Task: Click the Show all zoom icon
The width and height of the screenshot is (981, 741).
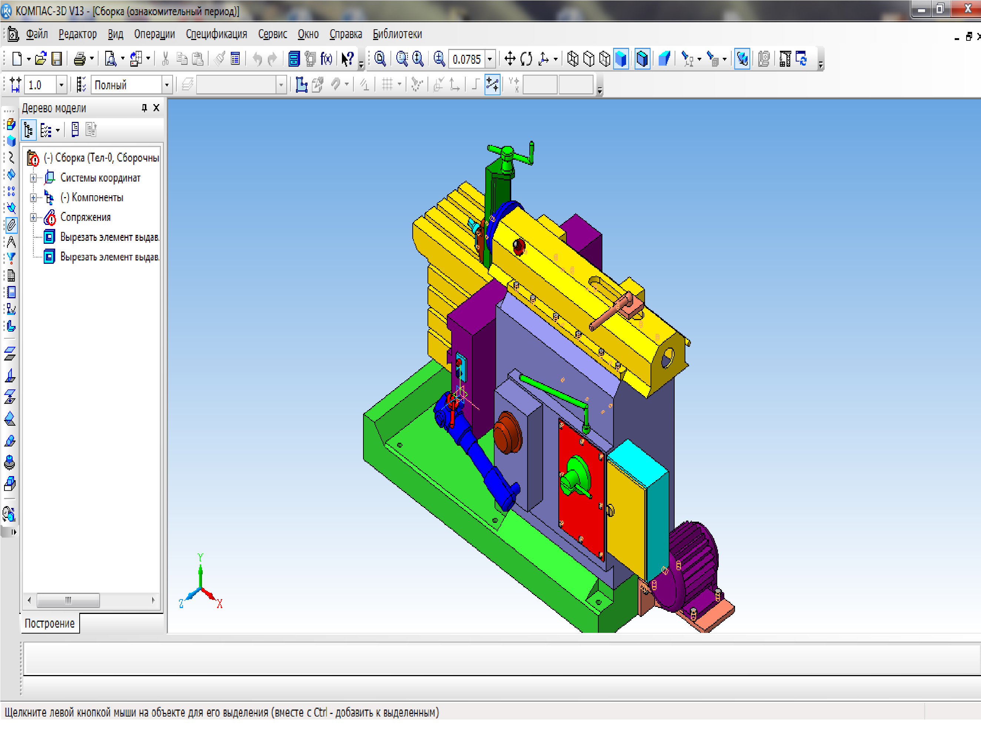Action: 380,59
